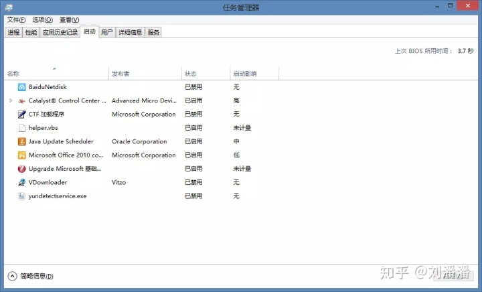Viewport: 482px width, 292px height.
Task: Click the Microsoft Office 2010 icon
Action: 22,155
